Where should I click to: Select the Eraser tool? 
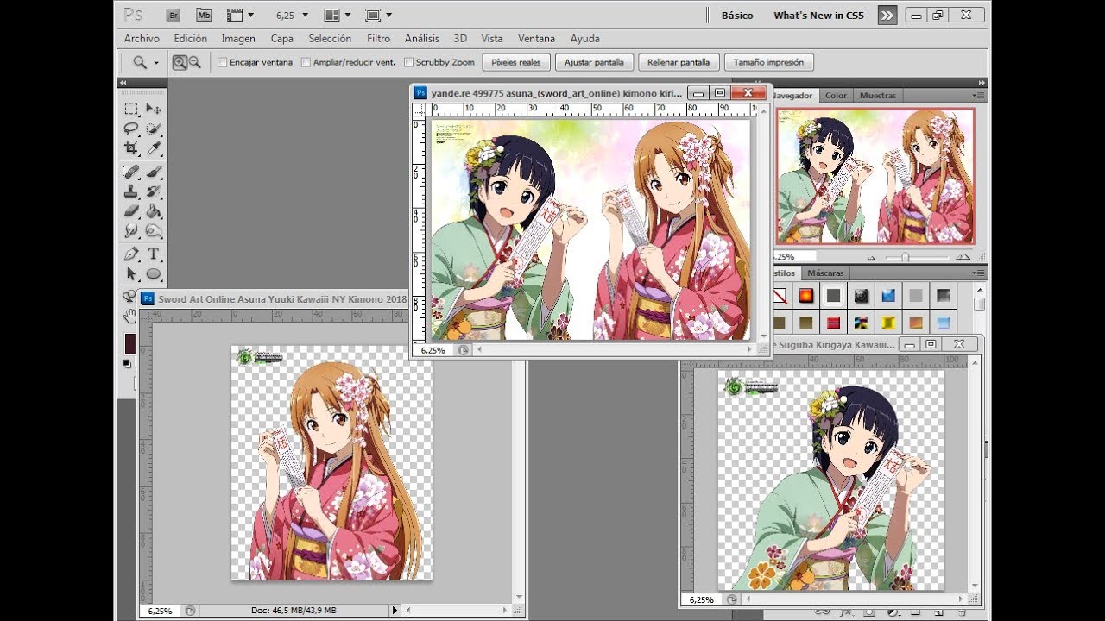[x=131, y=210]
